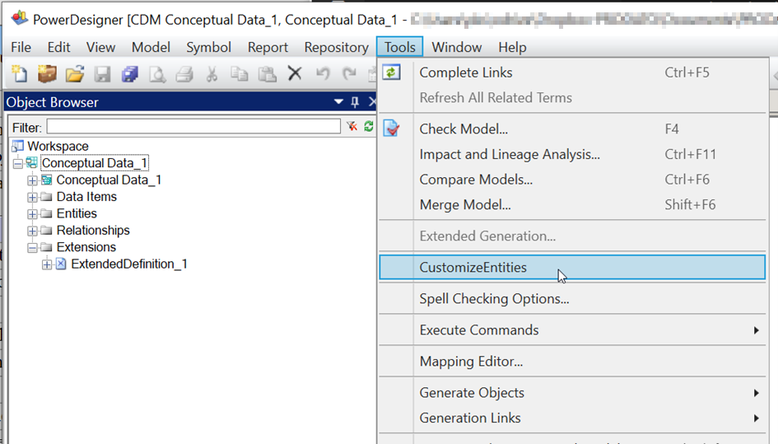Expand the Entities folder node
Viewport: 778px width, 444px height.
(32, 214)
